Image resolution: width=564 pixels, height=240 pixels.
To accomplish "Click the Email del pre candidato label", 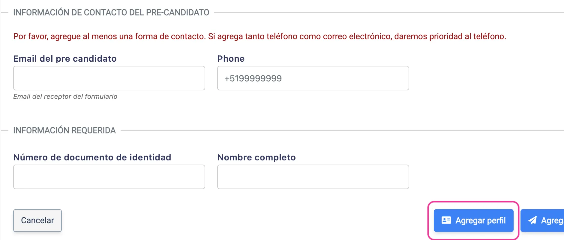I will [65, 59].
